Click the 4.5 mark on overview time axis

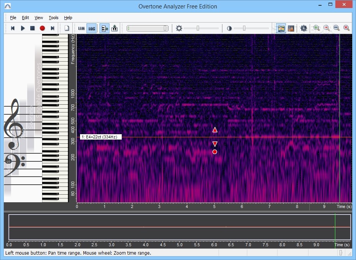click(163, 245)
